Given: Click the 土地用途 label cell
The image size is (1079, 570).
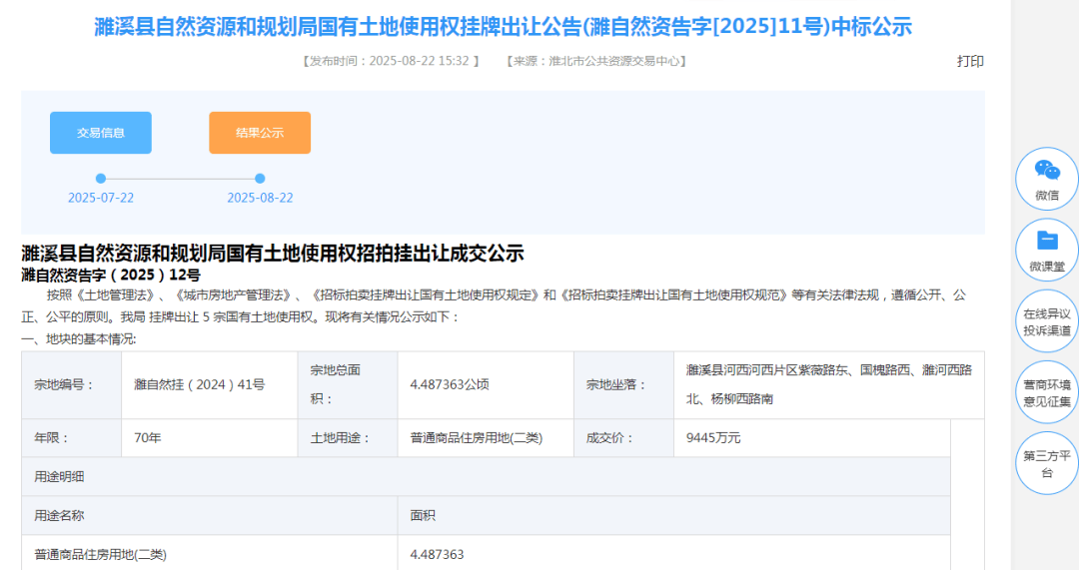Looking at the screenshot, I should tap(348, 438).
